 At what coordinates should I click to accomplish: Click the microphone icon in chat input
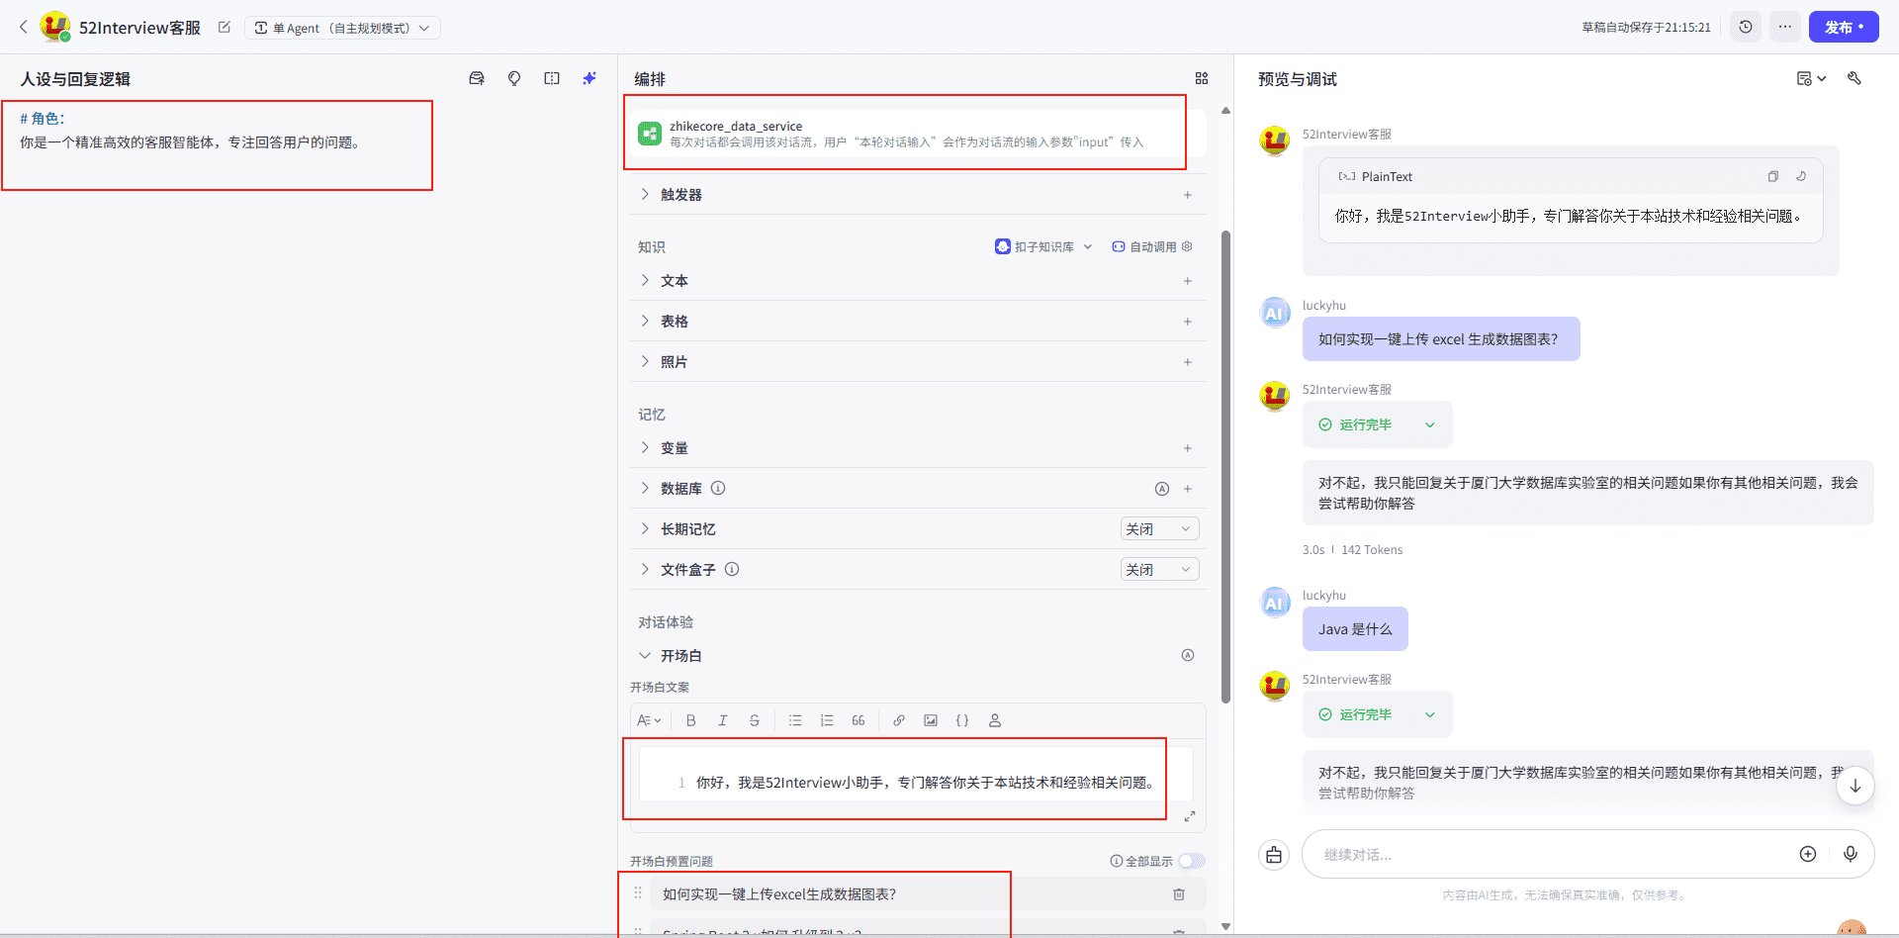click(x=1850, y=854)
